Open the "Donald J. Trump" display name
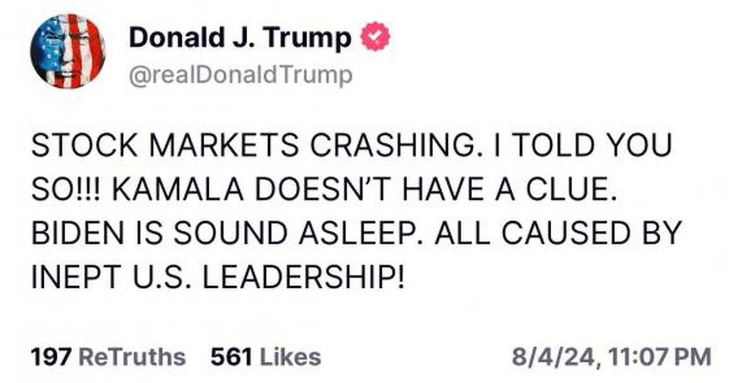Image resolution: width=738 pixels, height=383 pixels. (x=240, y=38)
